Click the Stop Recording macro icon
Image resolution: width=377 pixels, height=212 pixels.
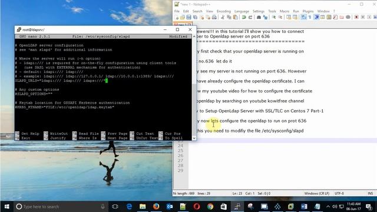pos(363,17)
